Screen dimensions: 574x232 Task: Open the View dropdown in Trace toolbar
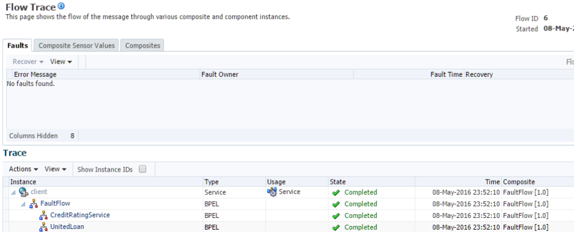point(55,169)
